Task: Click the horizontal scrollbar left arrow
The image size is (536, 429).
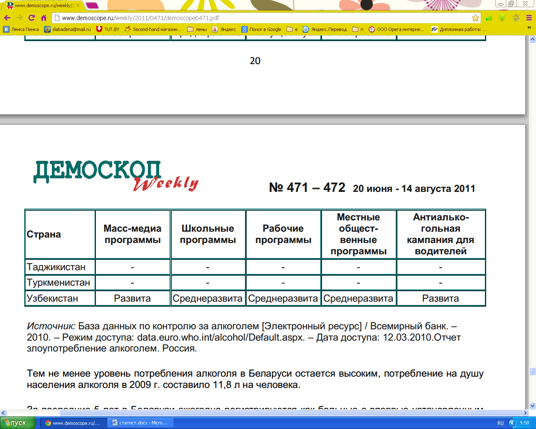Action: pos(3,413)
